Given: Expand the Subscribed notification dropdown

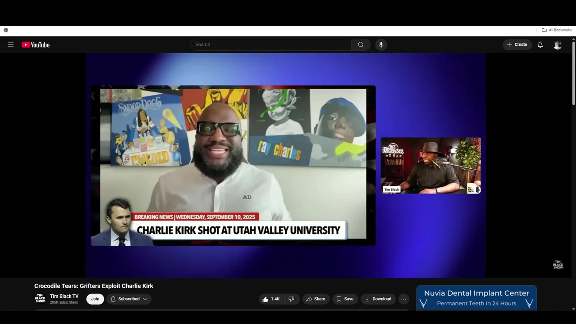Looking at the screenshot, I should click(129, 299).
